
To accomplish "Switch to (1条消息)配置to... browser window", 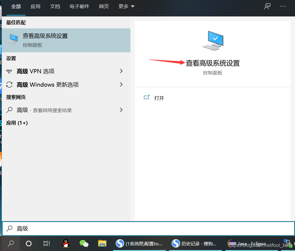I will coord(139,244).
